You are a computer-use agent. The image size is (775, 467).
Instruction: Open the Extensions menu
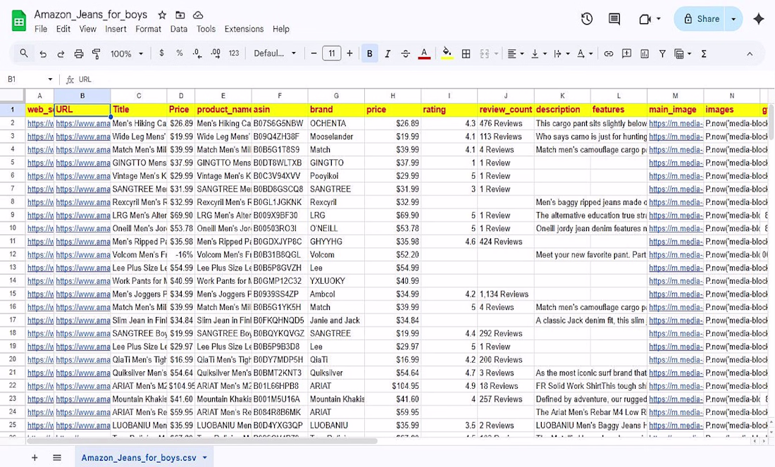244,29
